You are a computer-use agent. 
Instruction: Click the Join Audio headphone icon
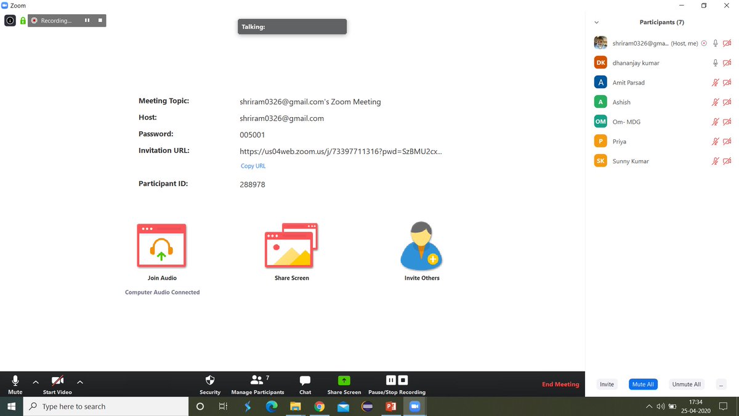click(x=161, y=246)
